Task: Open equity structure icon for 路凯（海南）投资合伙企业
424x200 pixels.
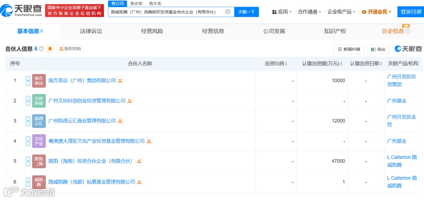Action: click(x=139, y=161)
